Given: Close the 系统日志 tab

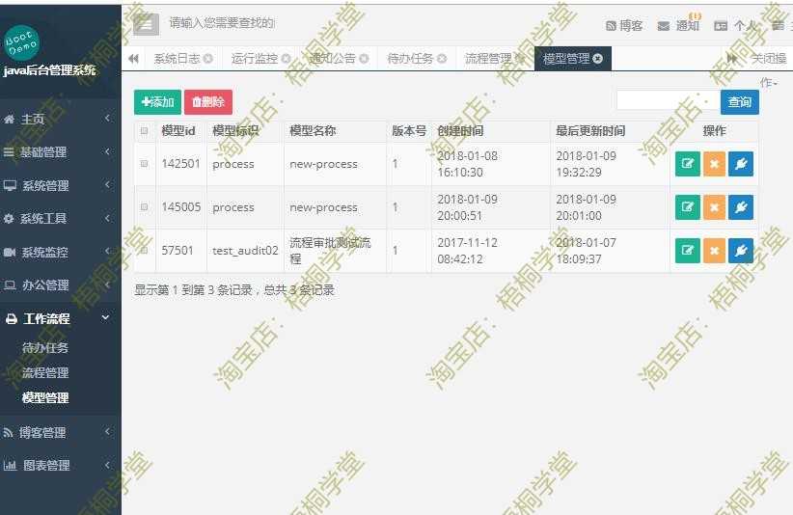Looking at the screenshot, I should click(207, 59).
